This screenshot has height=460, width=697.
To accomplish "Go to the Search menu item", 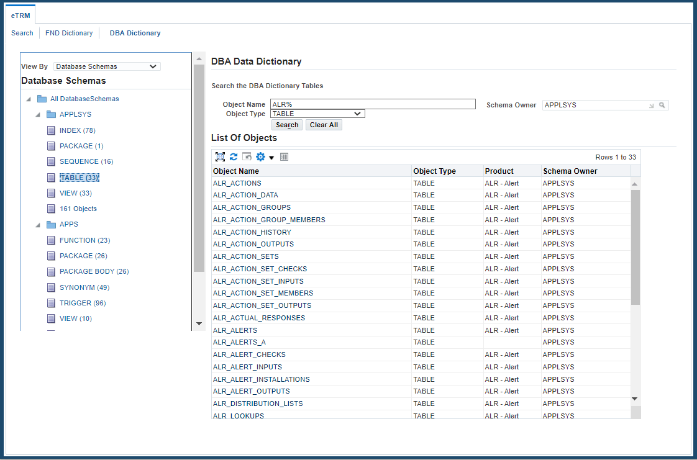I will pos(22,33).
